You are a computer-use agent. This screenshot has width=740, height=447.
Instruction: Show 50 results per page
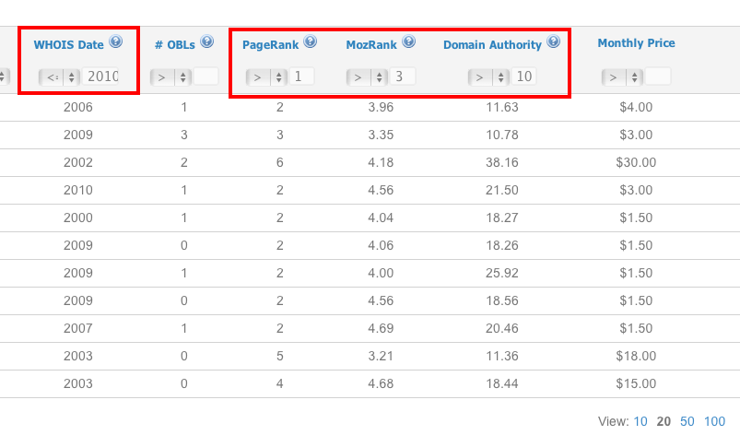tap(687, 421)
